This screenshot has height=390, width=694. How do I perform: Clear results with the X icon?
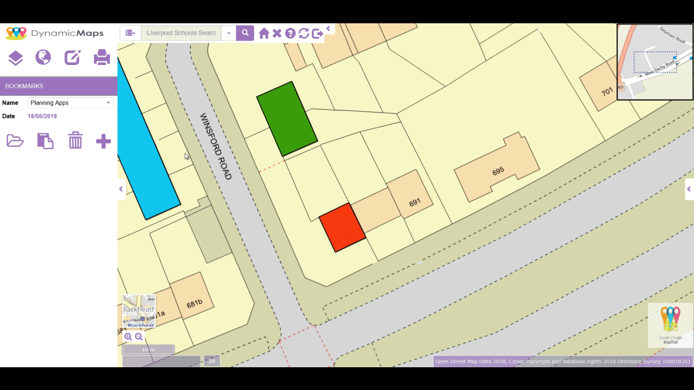[277, 34]
